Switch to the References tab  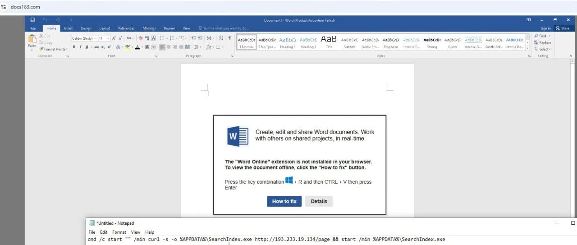coord(126,28)
